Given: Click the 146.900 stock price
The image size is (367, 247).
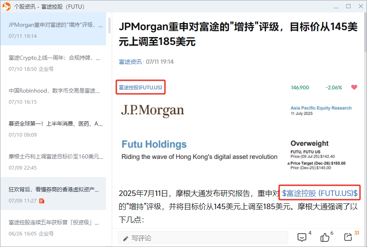Looking at the screenshot, I should click(300, 88).
